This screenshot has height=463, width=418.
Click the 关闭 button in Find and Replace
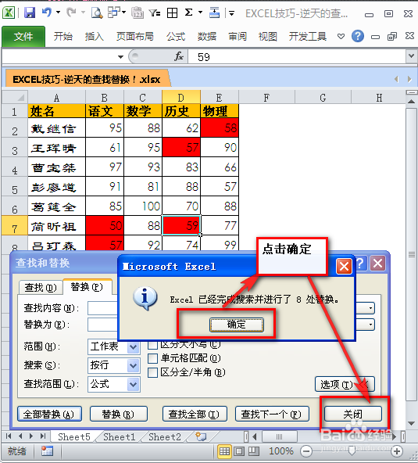(x=352, y=414)
